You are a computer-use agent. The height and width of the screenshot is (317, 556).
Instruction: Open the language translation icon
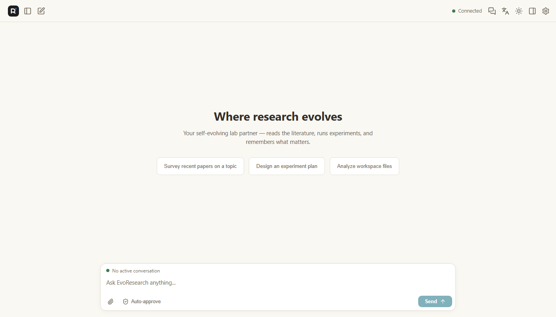point(505,11)
